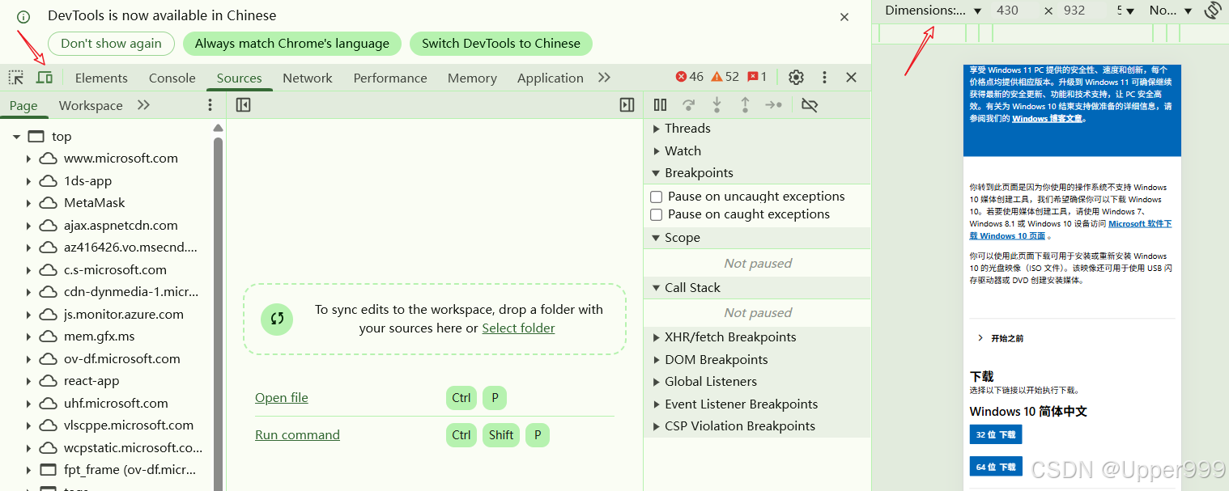Image resolution: width=1229 pixels, height=491 pixels.
Task: Dismiss the DevTools language notification
Action: [844, 16]
